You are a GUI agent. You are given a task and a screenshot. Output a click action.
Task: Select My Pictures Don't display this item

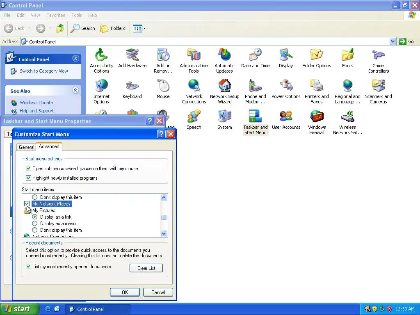point(34,230)
